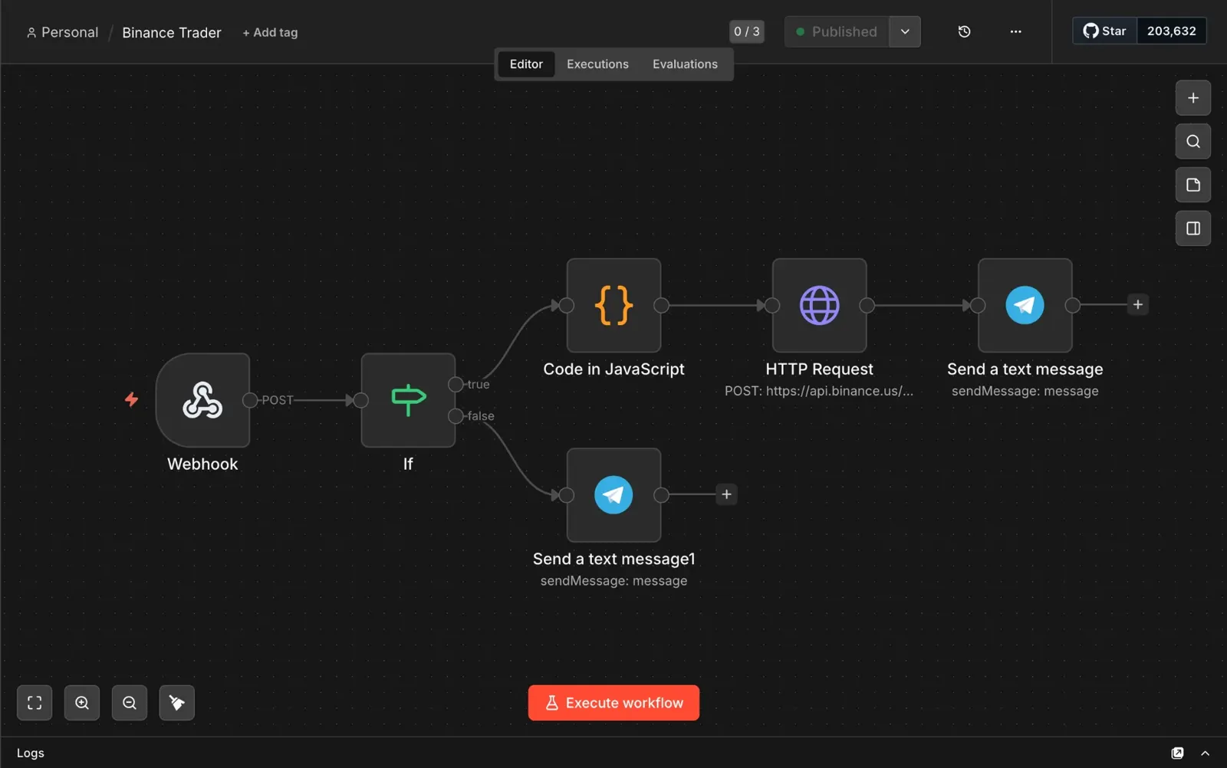
Task: Click the Webhook POST output connector
Action: click(250, 400)
